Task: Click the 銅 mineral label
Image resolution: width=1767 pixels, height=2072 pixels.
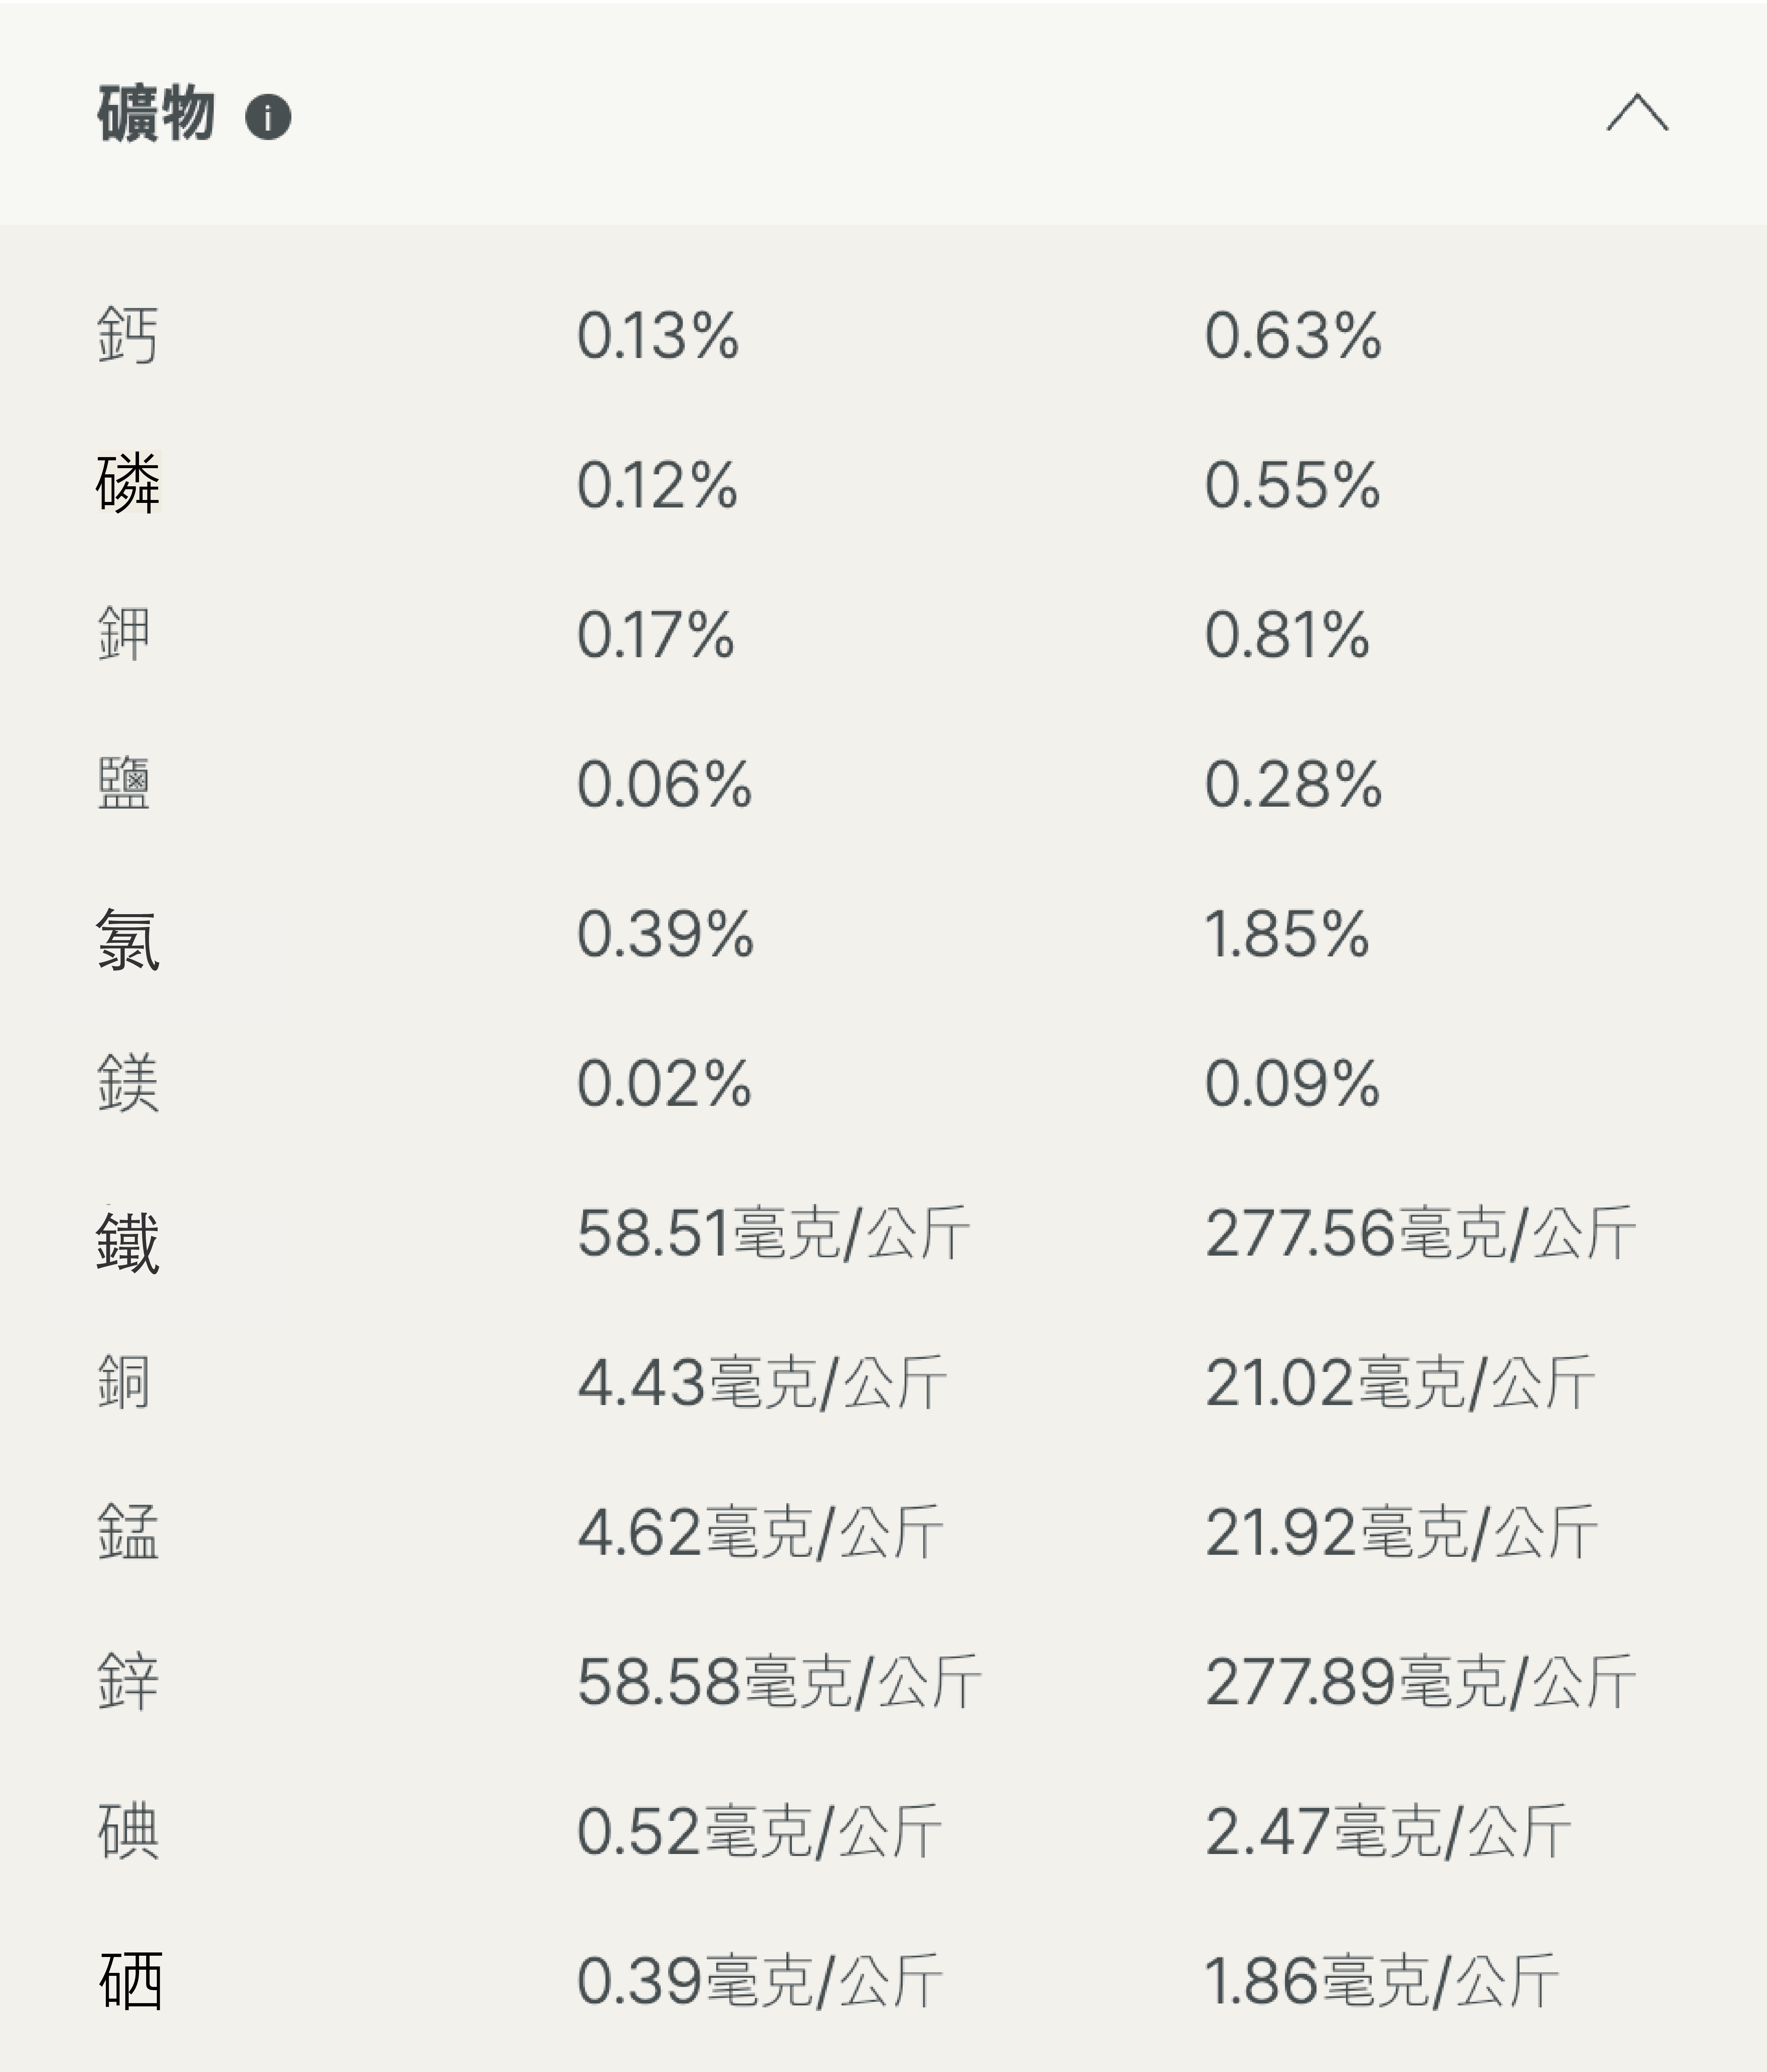Action: 124,1382
